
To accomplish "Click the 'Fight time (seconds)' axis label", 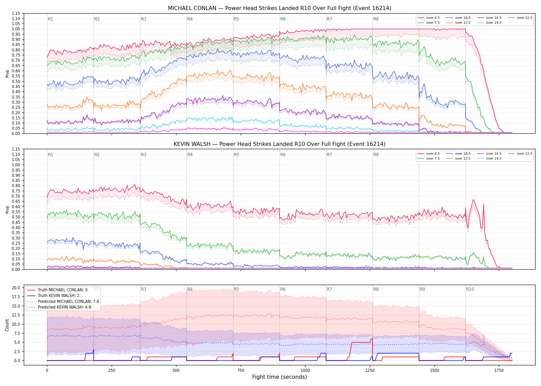I will pyautogui.click(x=280, y=377).
